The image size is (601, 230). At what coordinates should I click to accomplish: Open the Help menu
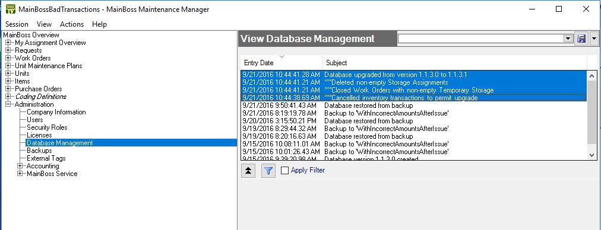tap(99, 24)
